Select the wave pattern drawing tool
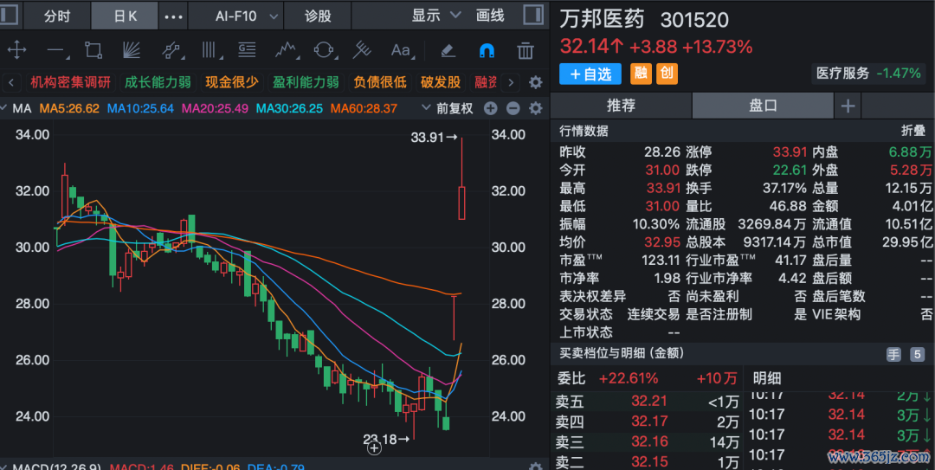Viewport: 935px width, 470px height. point(287,50)
